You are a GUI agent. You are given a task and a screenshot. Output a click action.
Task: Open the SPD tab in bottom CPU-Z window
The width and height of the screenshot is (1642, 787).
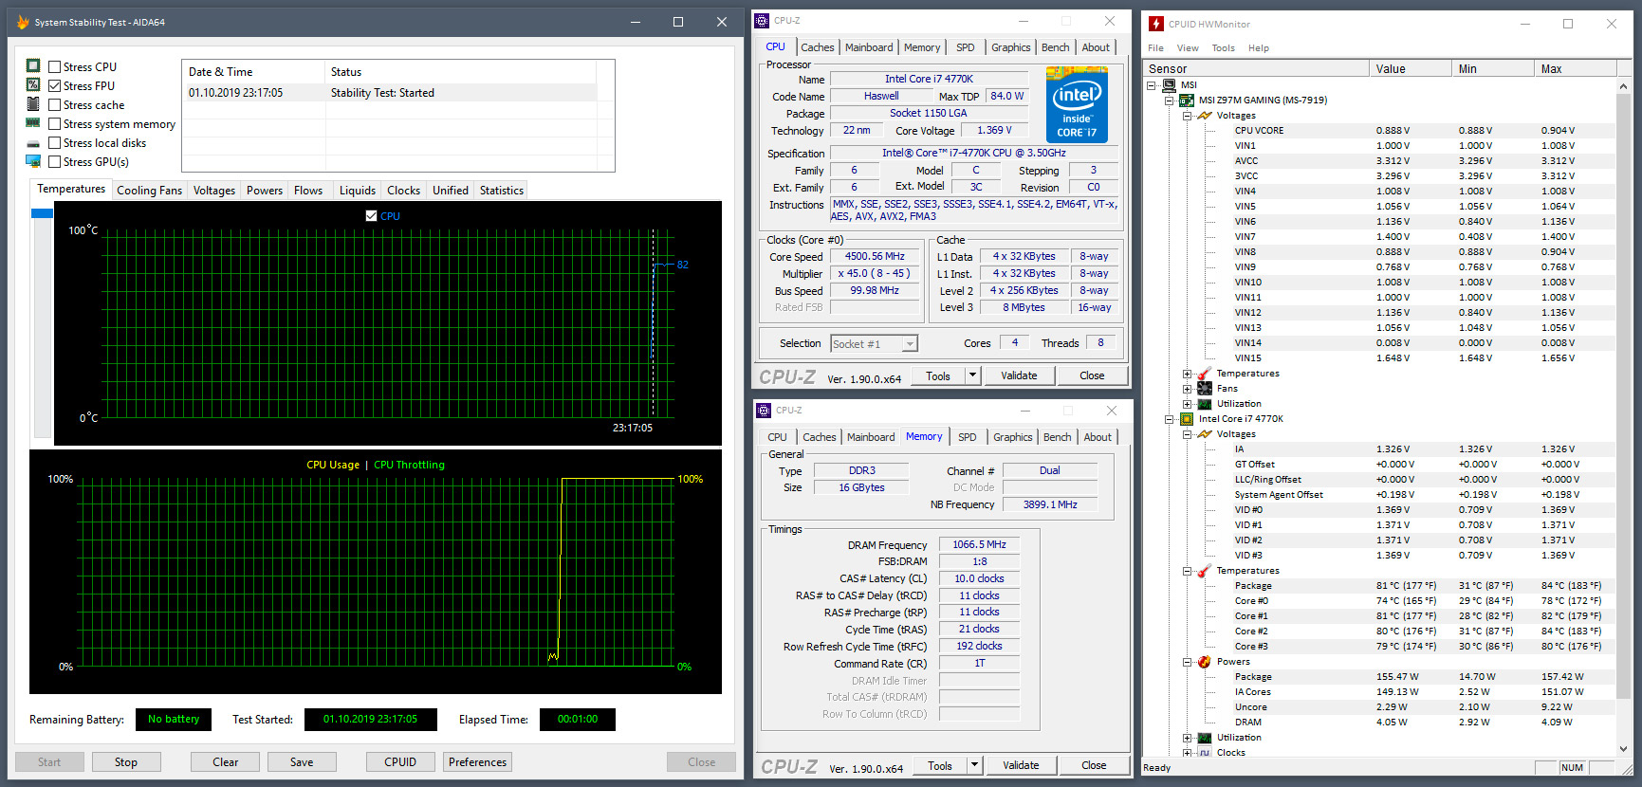click(968, 437)
